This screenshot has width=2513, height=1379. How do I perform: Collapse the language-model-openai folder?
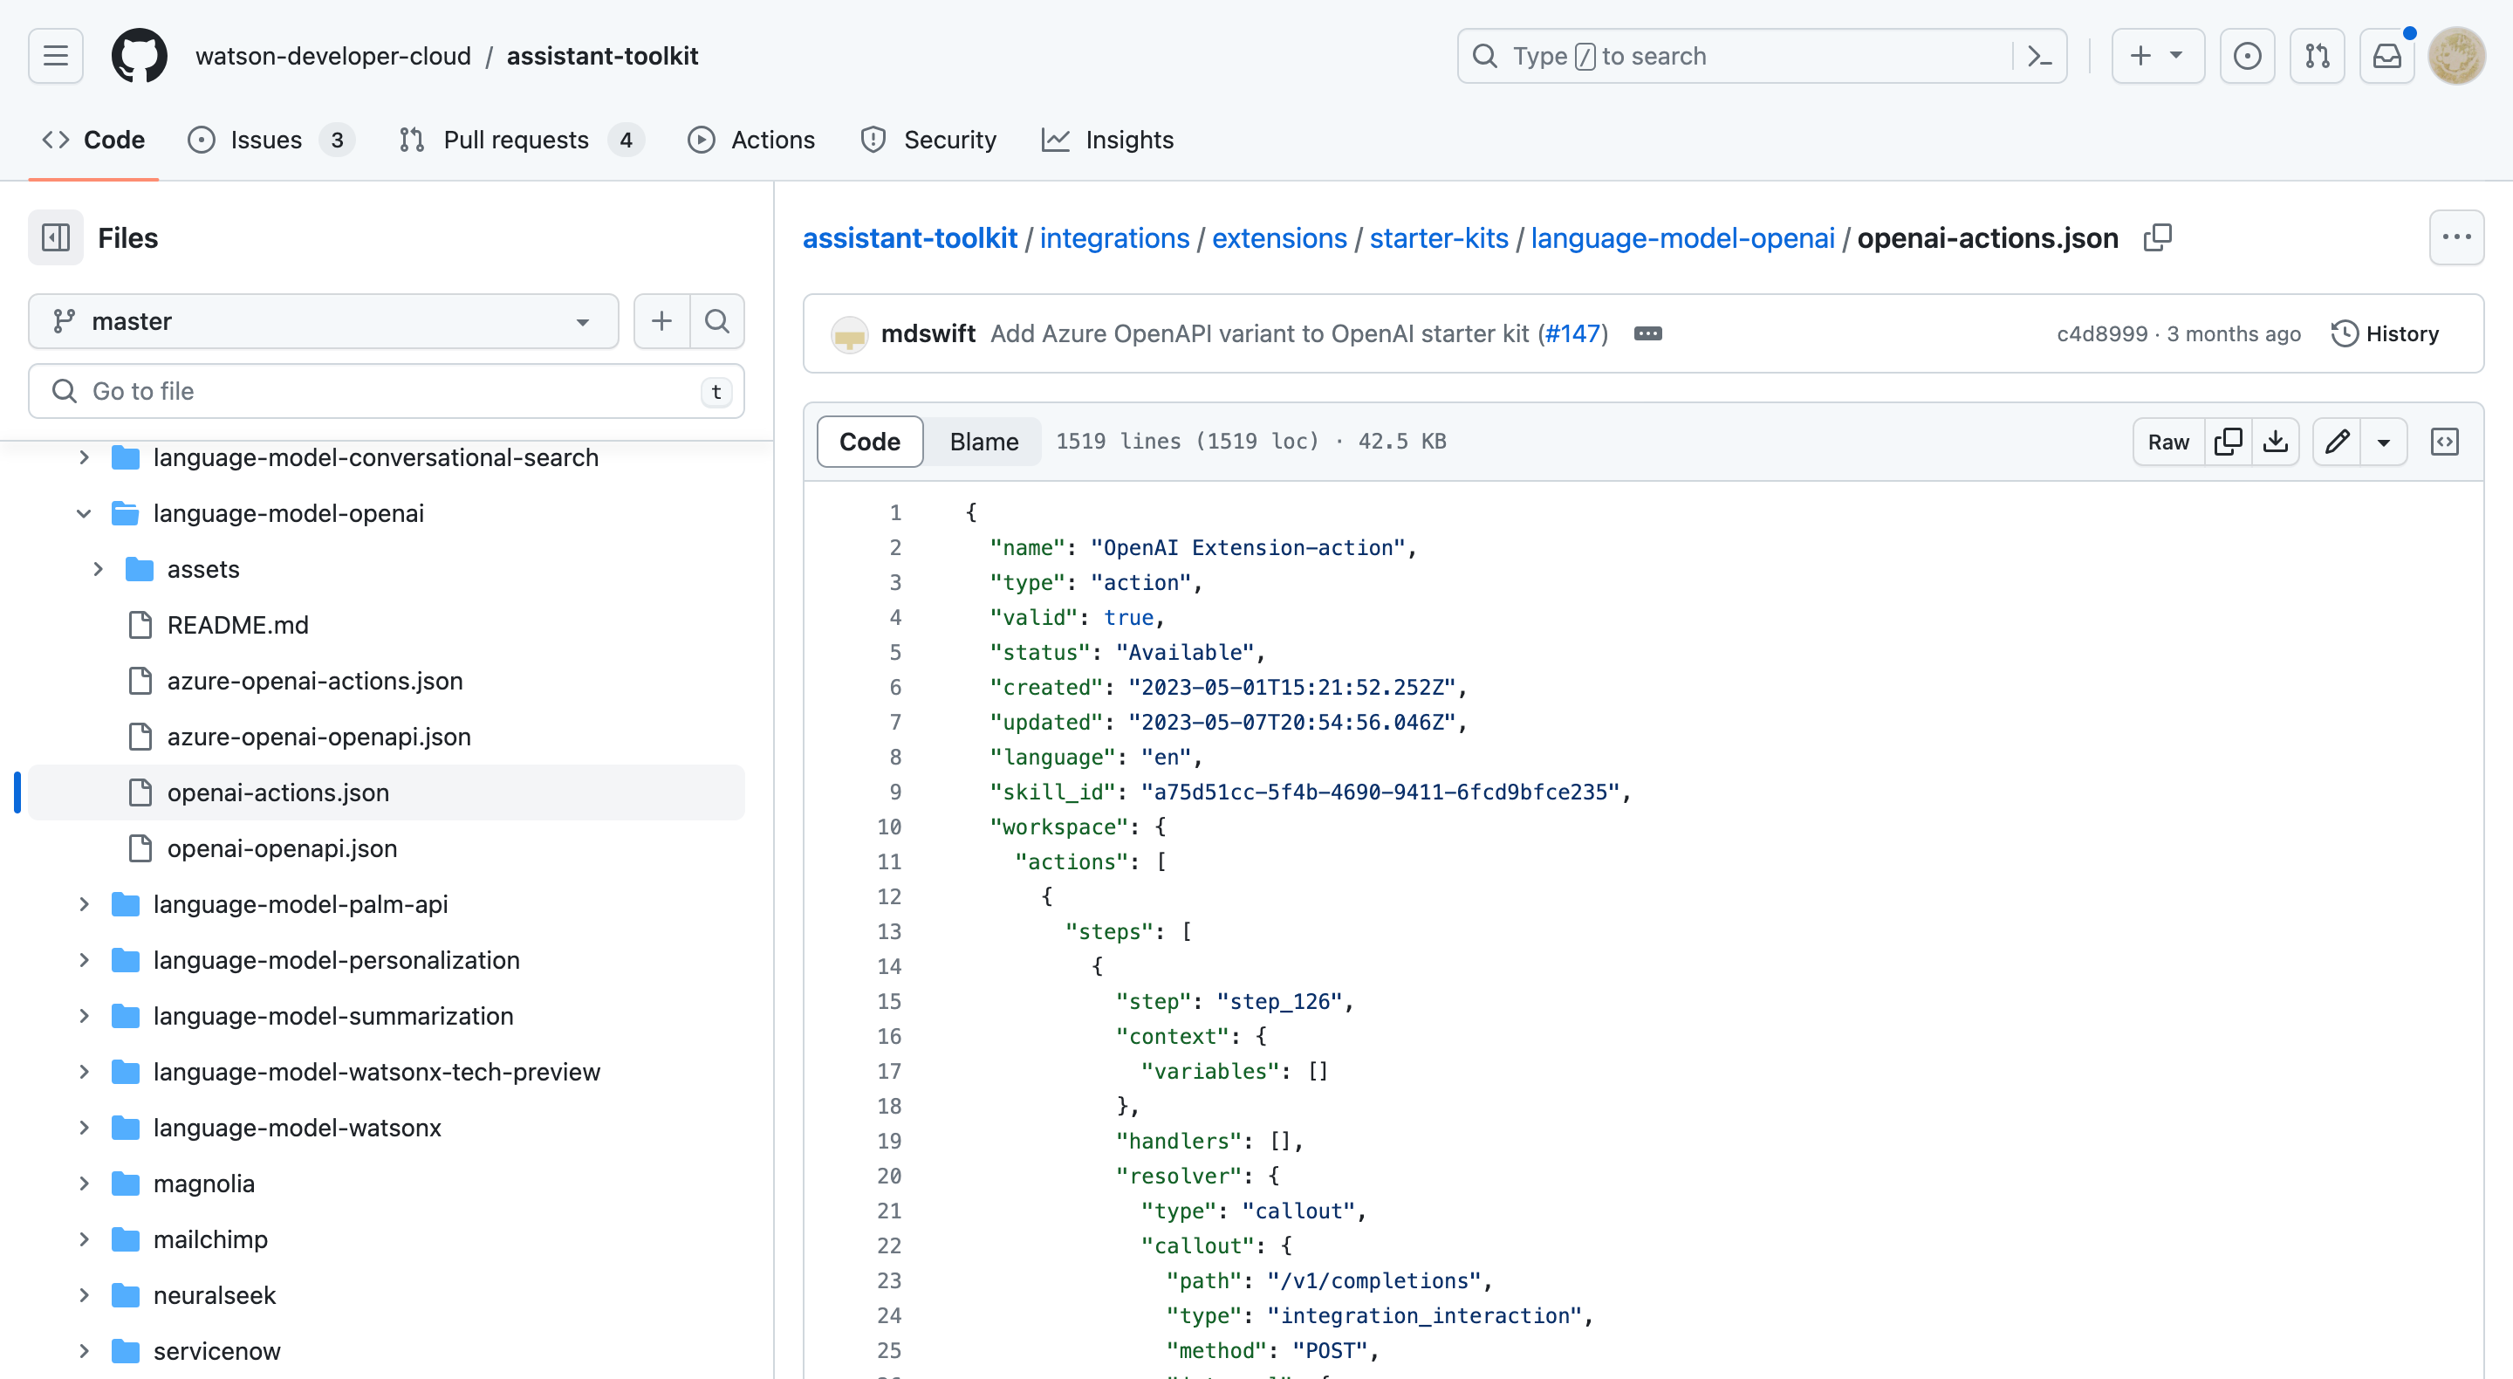pyautogui.click(x=84, y=513)
